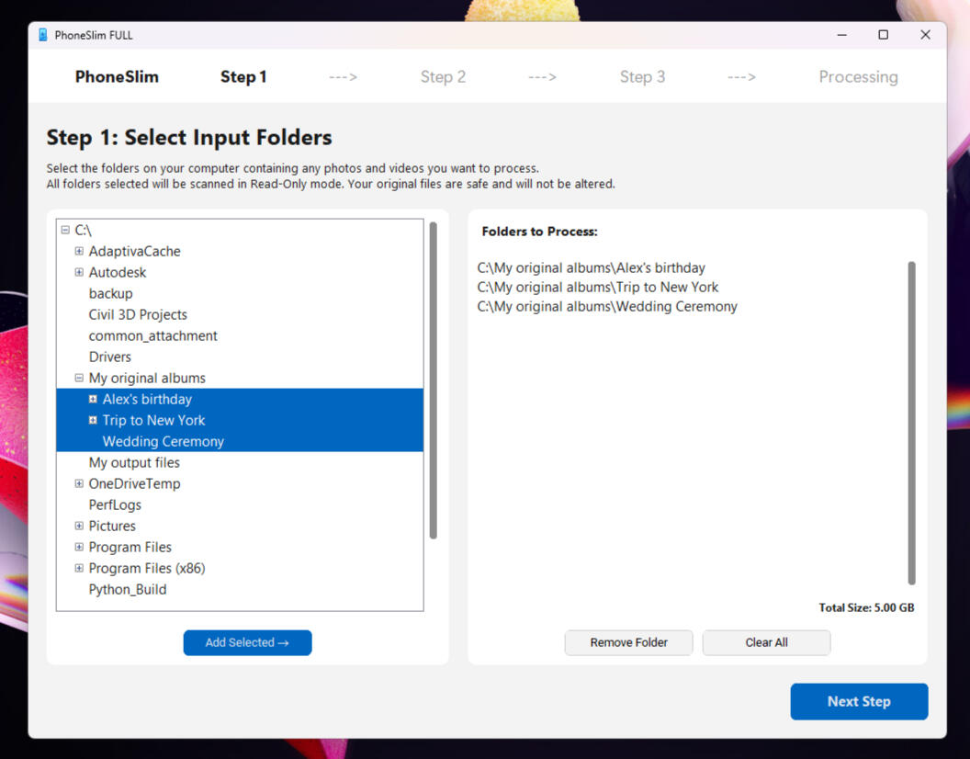Viewport: 970px width, 759px height.
Task: Expand the Autodesk folder
Action: pyautogui.click(x=79, y=272)
